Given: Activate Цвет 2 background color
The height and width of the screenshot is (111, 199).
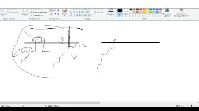Looking at the screenshot, I should pos(126,13).
